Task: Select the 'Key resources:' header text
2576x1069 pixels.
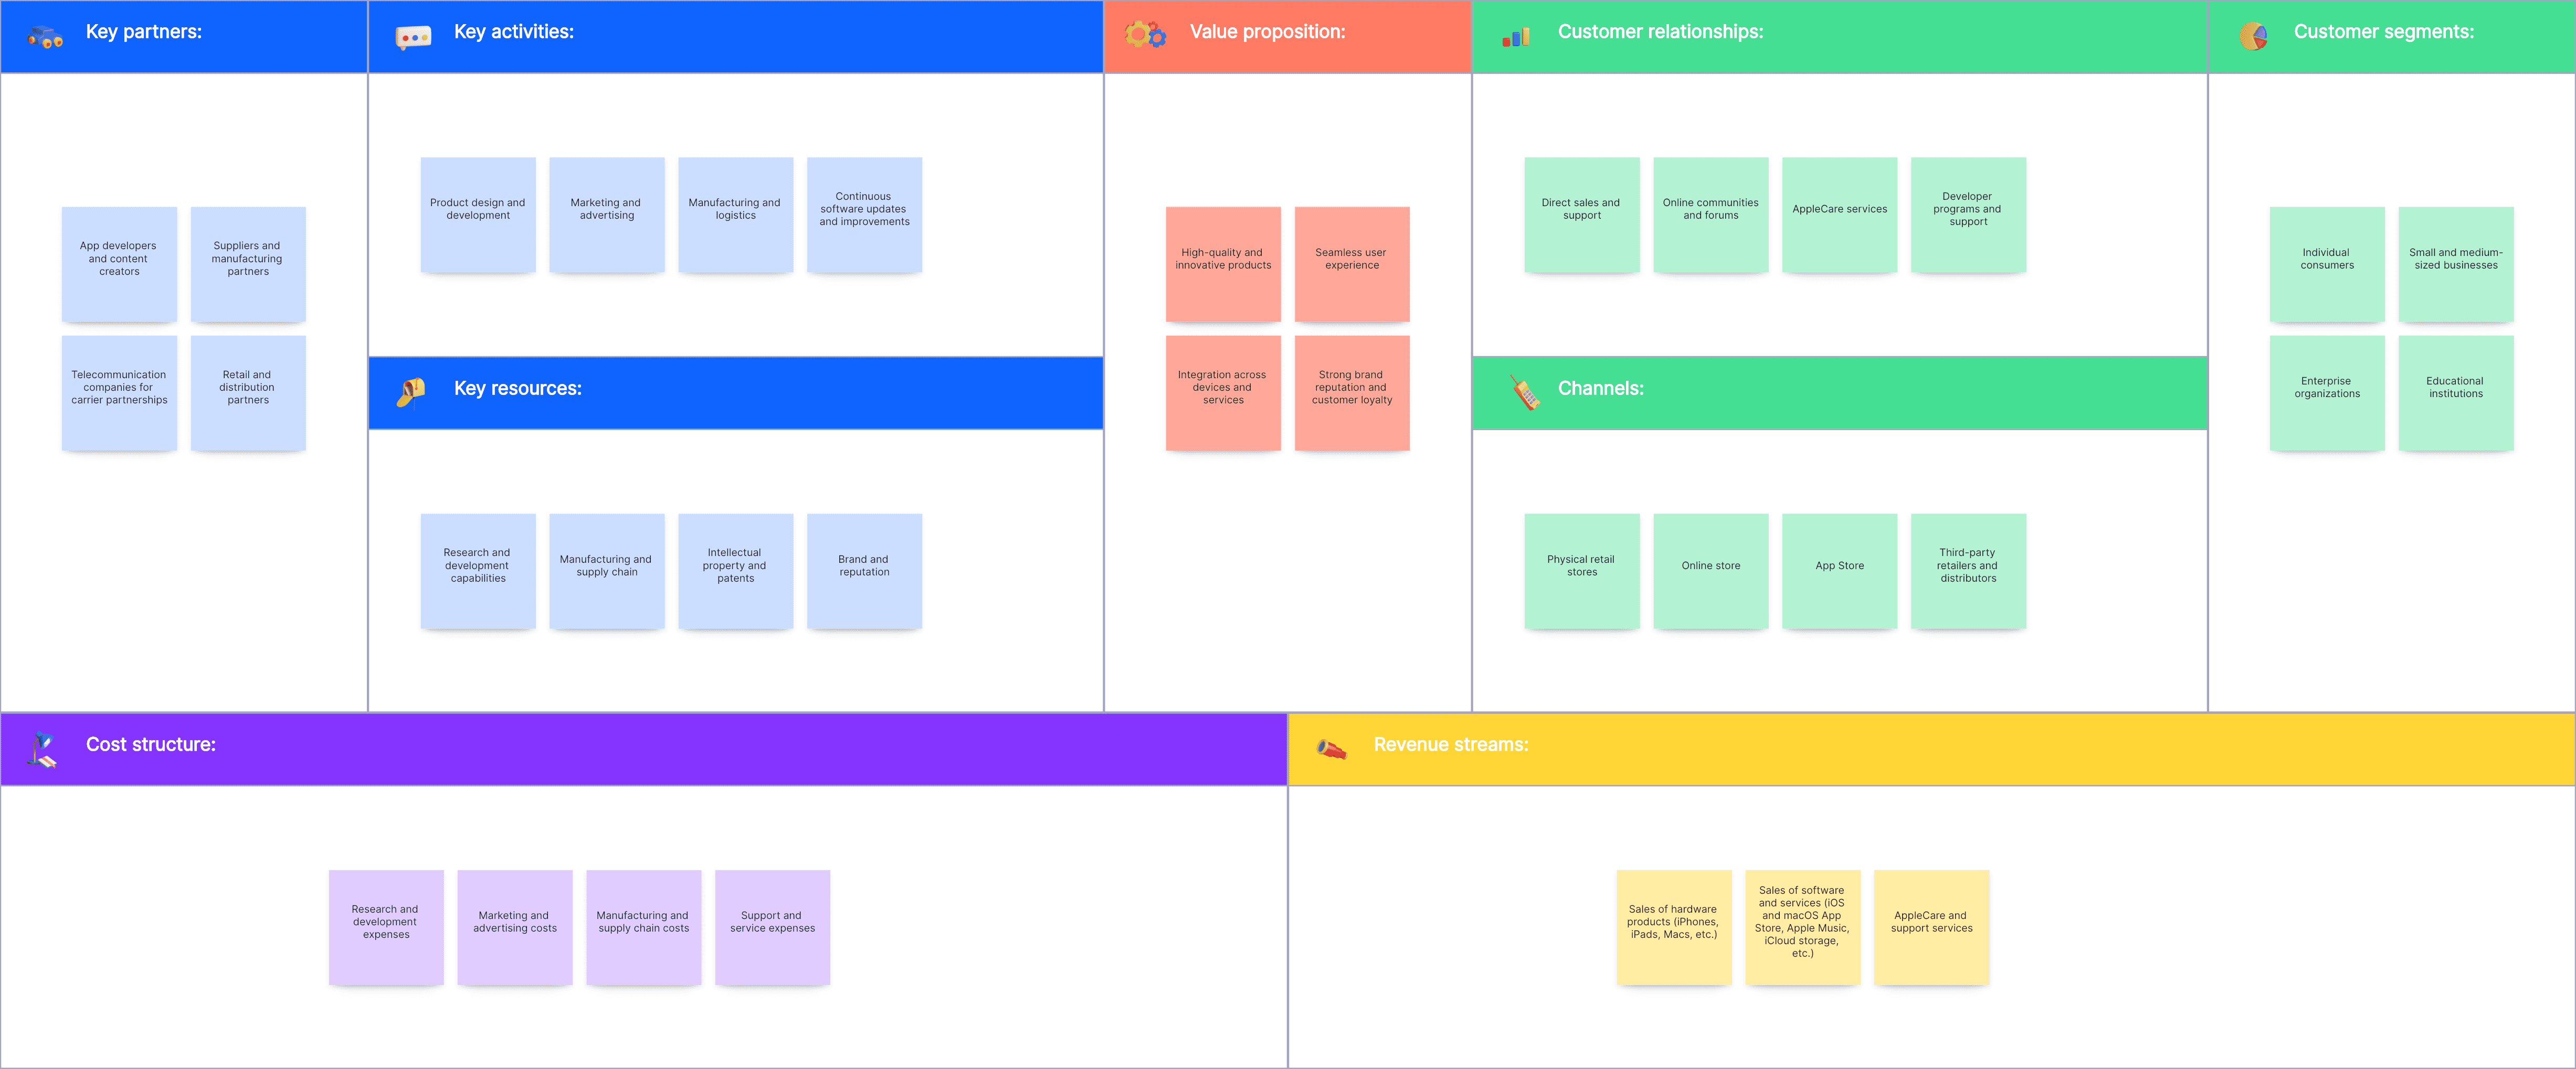Action: click(518, 389)
